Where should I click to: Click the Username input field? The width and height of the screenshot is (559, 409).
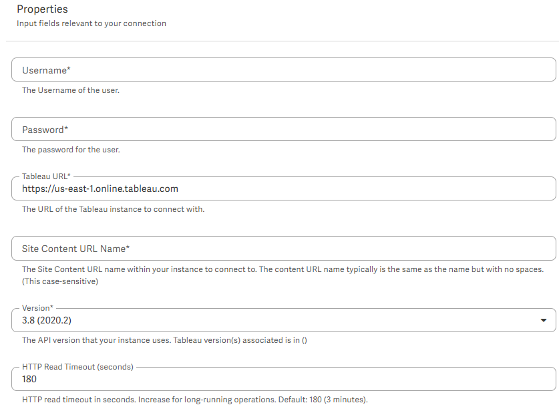coord(283,70)
